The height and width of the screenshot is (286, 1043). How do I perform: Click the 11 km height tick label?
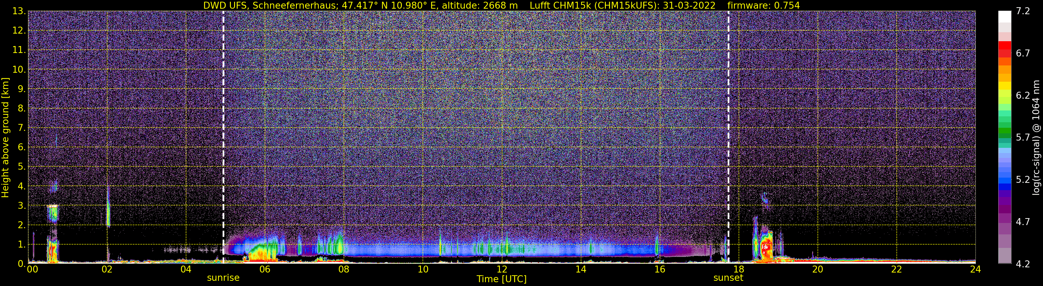coord(19,50)
